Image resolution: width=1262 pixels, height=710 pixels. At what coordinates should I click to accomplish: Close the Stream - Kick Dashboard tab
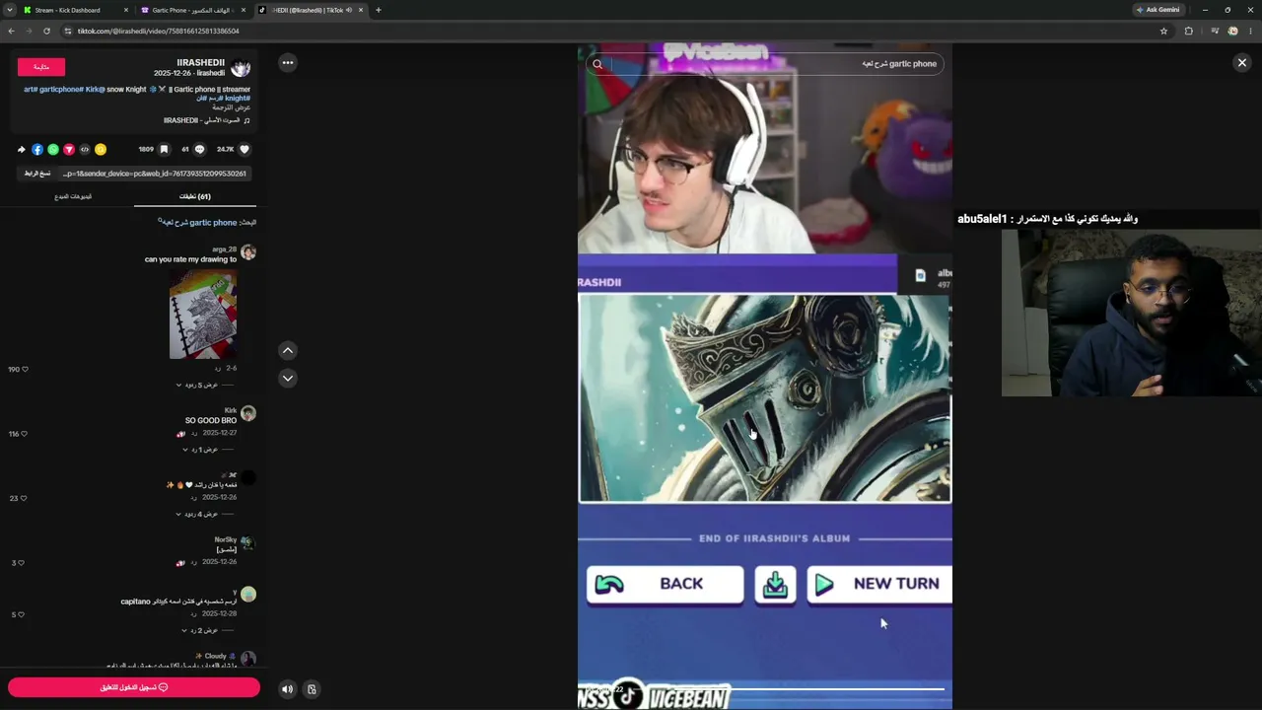coord(125,10)
